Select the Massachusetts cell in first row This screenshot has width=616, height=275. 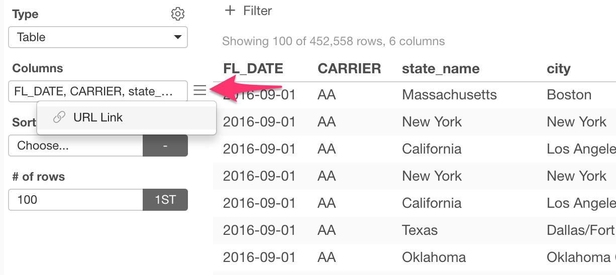click(449, 95)
